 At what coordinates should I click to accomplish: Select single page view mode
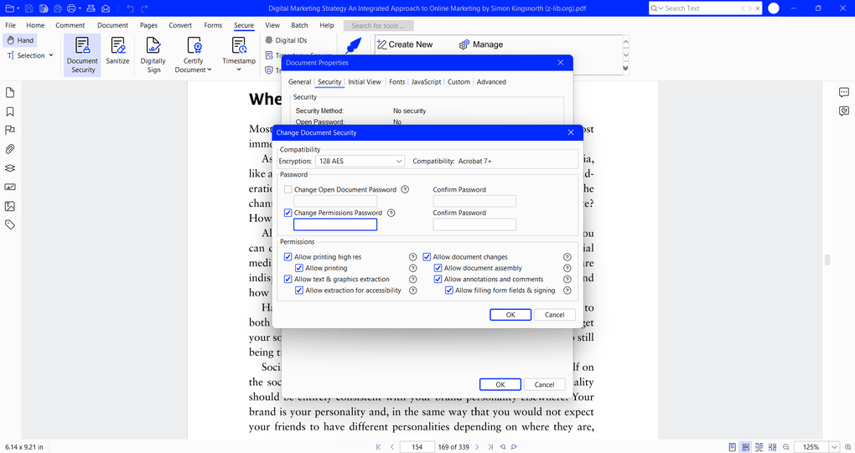(x=733, y=447)
